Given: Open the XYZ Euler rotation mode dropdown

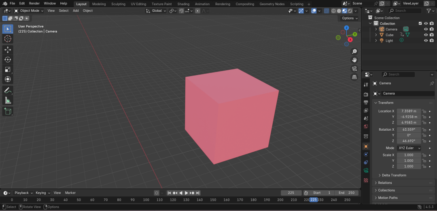Looking at the screenshot, I should [x=409, y=148].
